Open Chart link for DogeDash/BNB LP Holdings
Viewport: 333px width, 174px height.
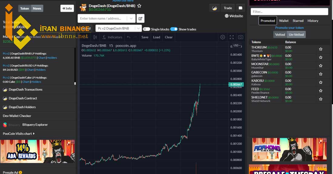(42, 58)
